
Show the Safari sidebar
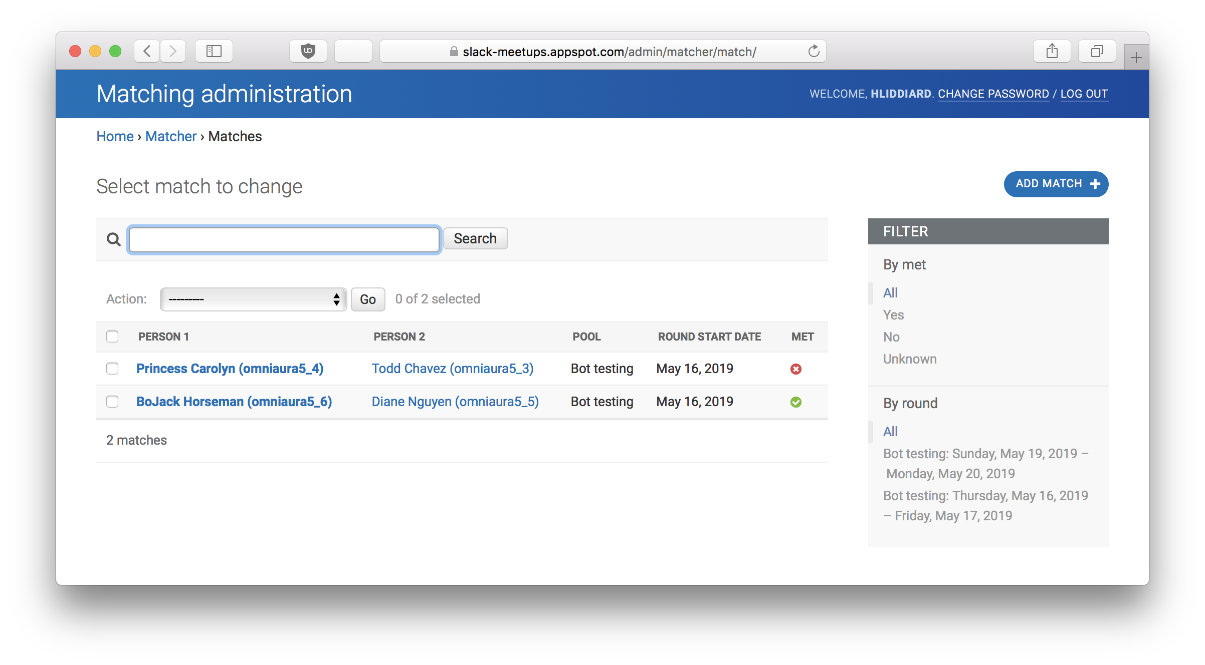click(214, 51)
